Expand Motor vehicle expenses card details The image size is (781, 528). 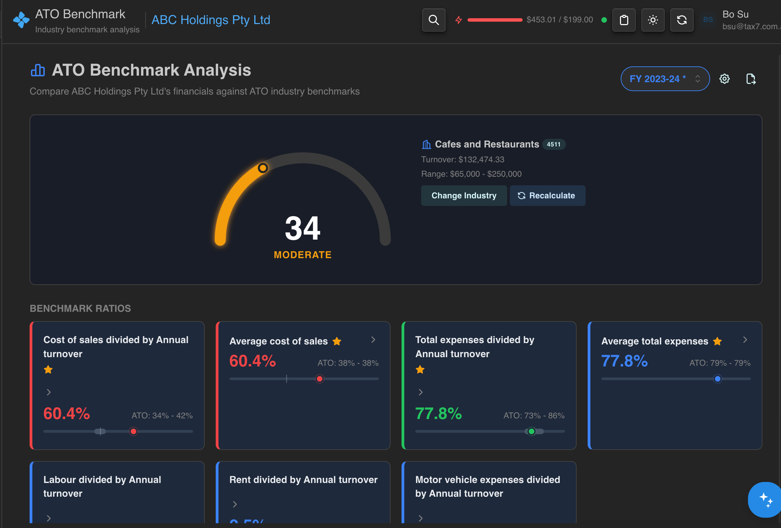pyautogui.click(x=420, y=518)
